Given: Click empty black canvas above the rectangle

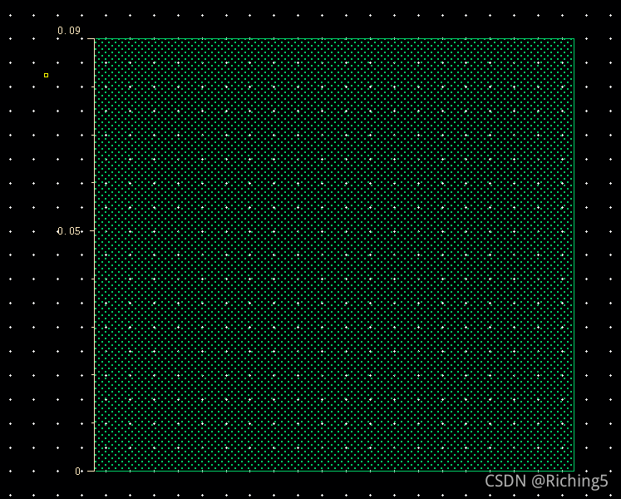Looking at the screenshot, I should (x=333, y=18).
